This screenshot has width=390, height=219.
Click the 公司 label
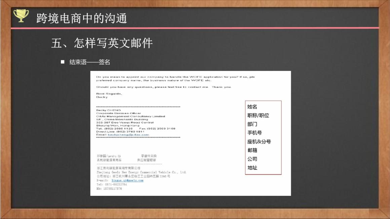click(x=252, y=159)
